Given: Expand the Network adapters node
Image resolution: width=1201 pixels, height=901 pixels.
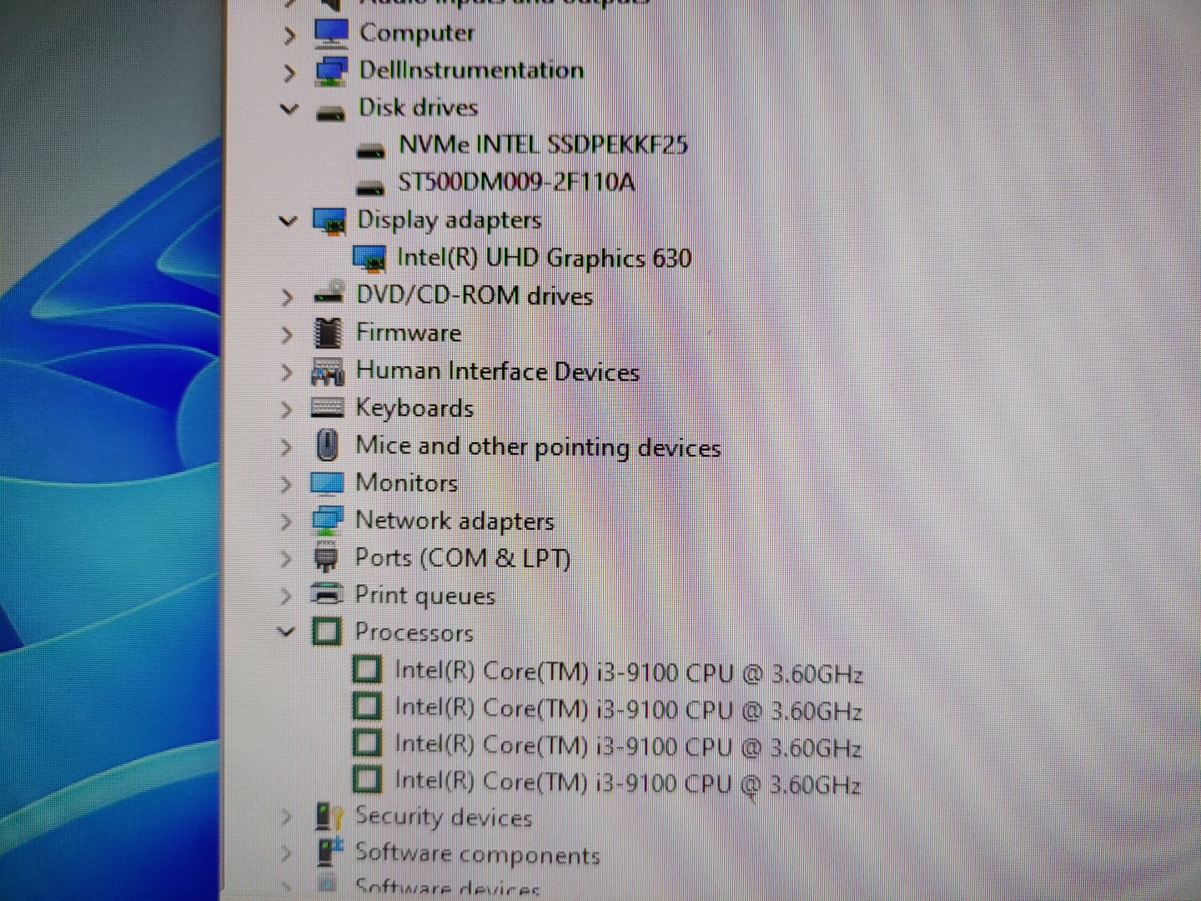Looking at the screenshot, I should pos(287,522).
